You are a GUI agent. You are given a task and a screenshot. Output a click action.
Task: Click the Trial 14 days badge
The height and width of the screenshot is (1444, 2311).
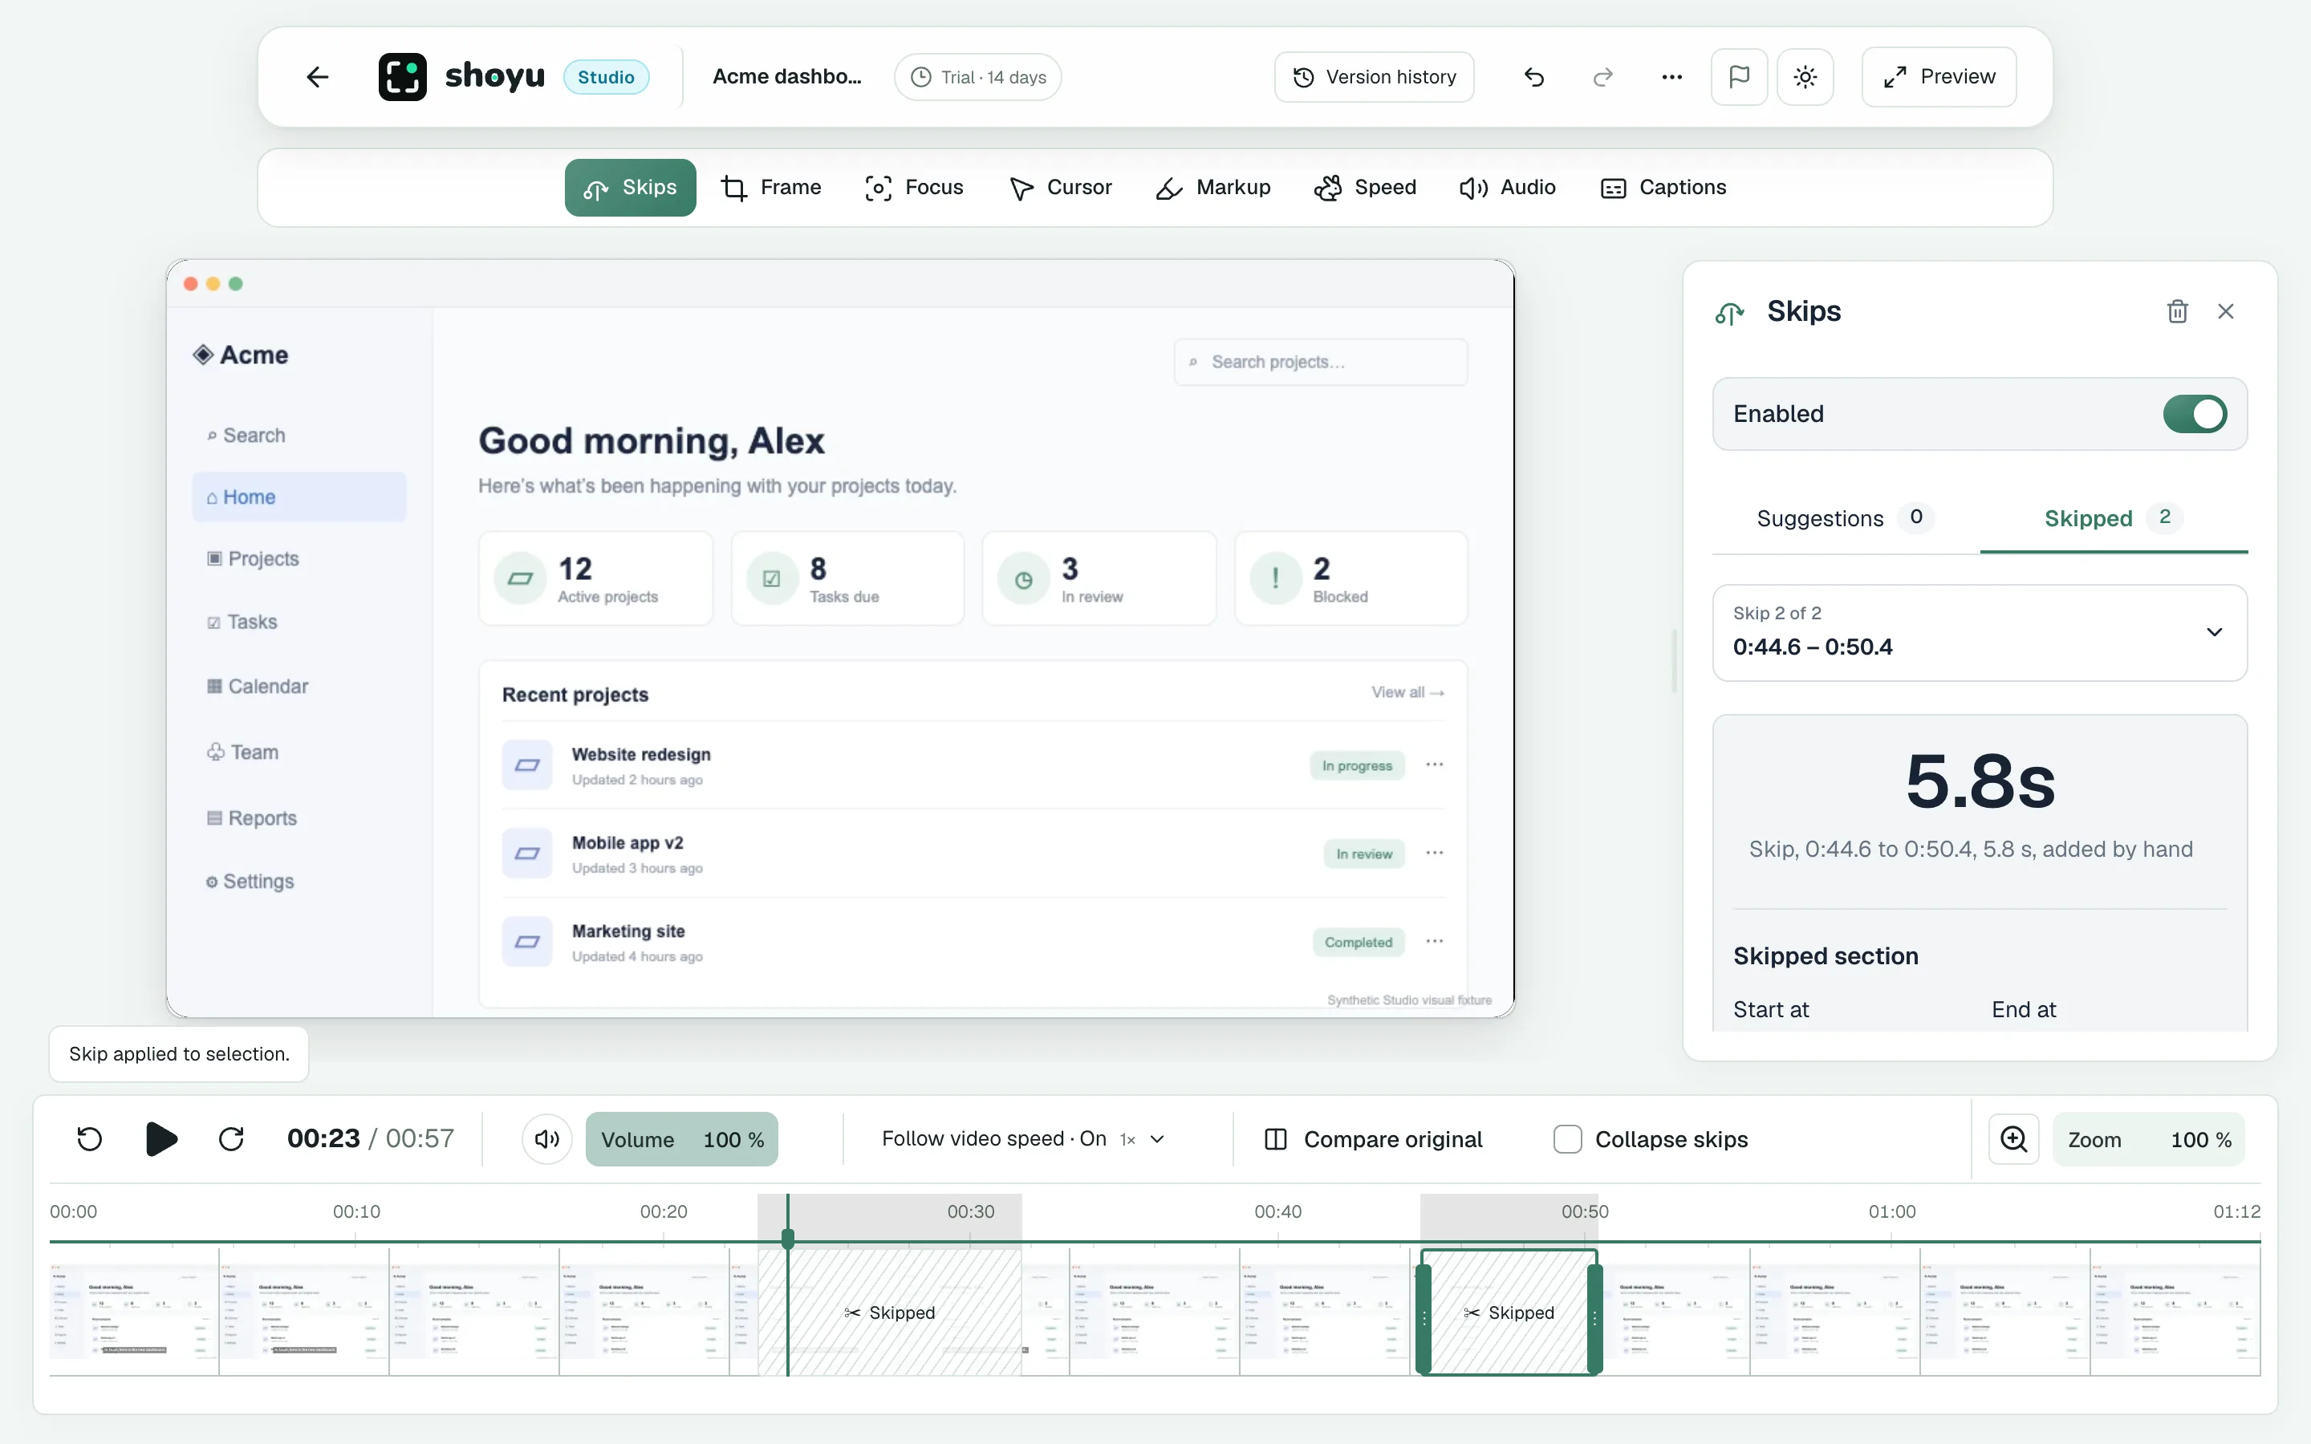[978, 76]
